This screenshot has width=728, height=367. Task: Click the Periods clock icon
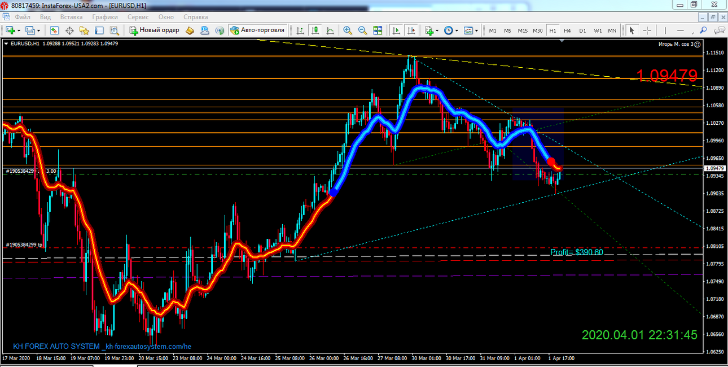(x=449, y=30)
